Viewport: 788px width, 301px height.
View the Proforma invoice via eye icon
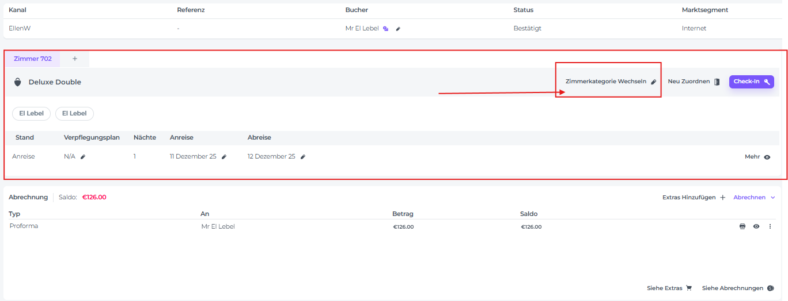pyautogui.click(x=756, y=226)
